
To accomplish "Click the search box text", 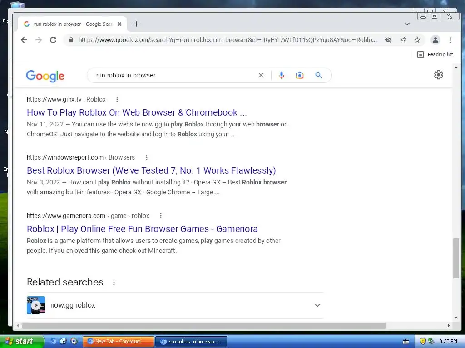I will (x=126, y=75).
